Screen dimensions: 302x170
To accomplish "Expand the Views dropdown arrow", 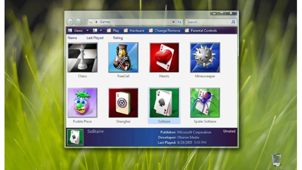I will click(x=88, y=31).
